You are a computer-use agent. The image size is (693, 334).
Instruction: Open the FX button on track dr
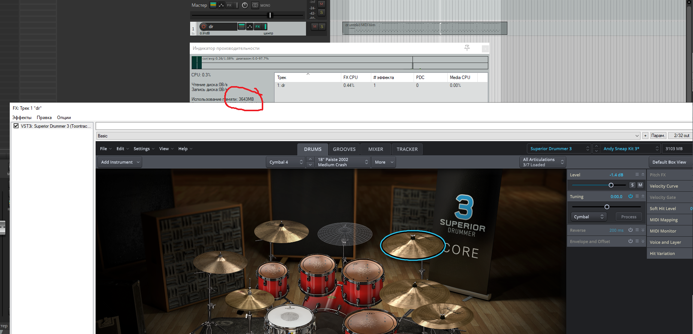pyautogui.click(x=258, y=27)
